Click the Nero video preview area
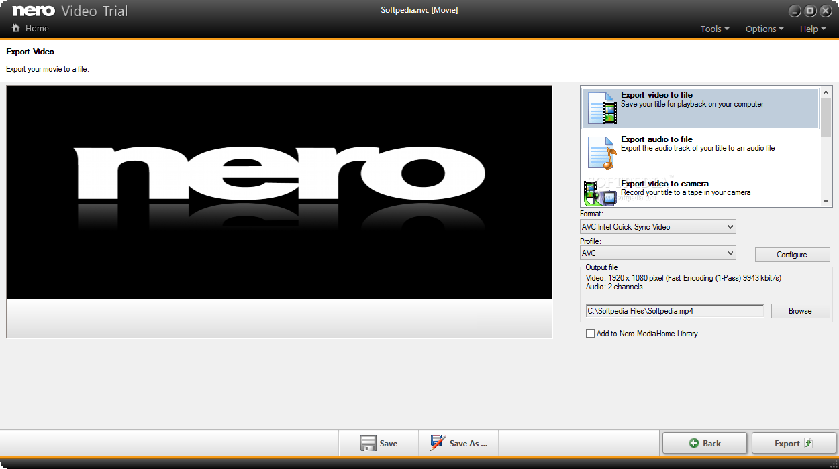The width and height of the screenshot is (839, 469). (279, 192)
